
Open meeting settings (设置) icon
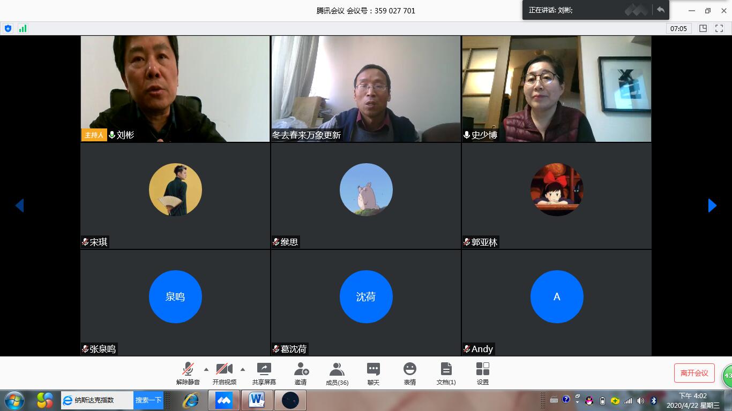483,373
